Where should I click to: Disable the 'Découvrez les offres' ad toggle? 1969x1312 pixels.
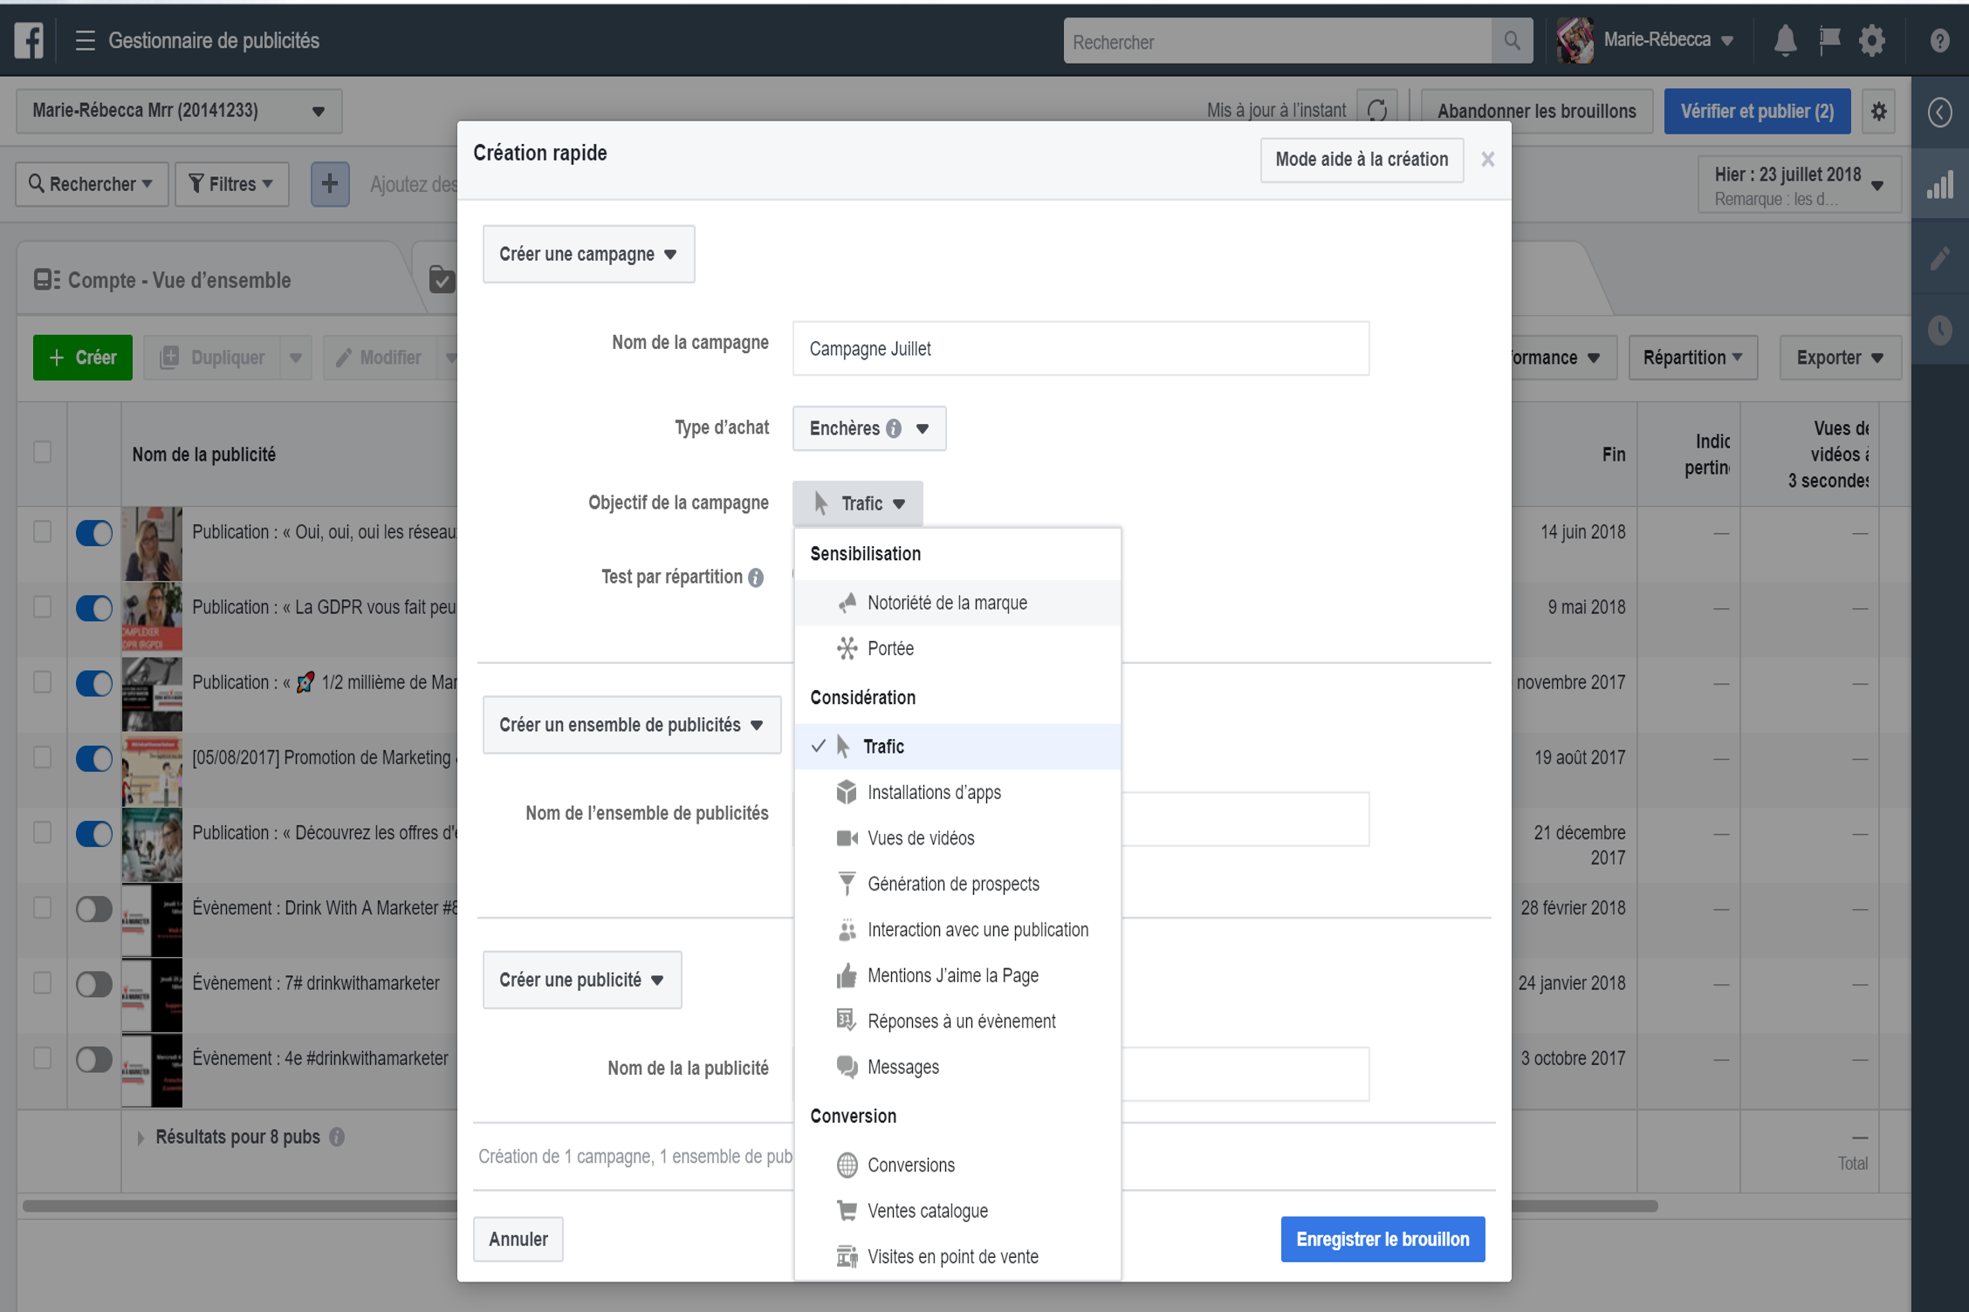[94, 834]
